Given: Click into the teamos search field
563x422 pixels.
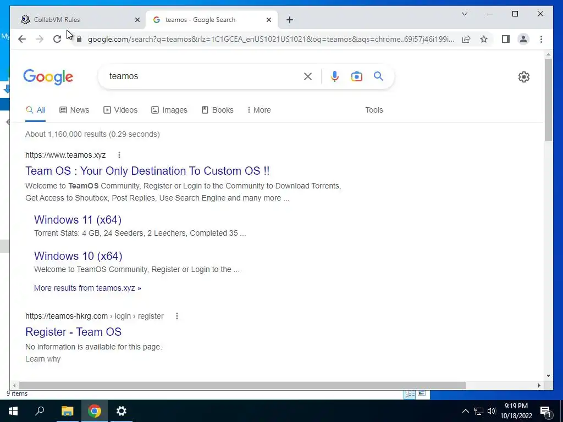Looking at the screenshot, I should pos(203,76).
